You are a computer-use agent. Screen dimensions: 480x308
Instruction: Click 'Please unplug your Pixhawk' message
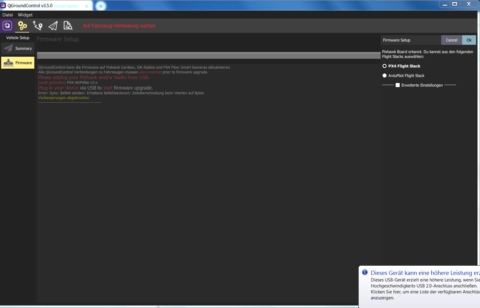(94, 77)
